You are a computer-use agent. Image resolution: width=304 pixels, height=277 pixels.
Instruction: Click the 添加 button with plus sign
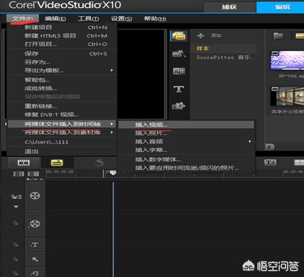point(209,35)
